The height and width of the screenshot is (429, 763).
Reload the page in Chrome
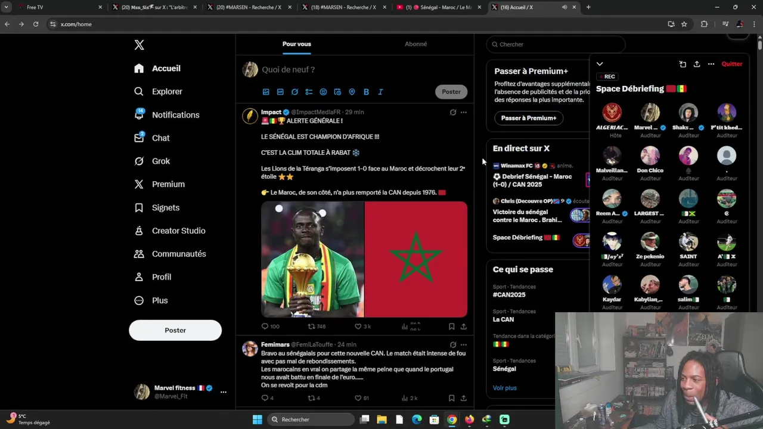coord(36,24)
